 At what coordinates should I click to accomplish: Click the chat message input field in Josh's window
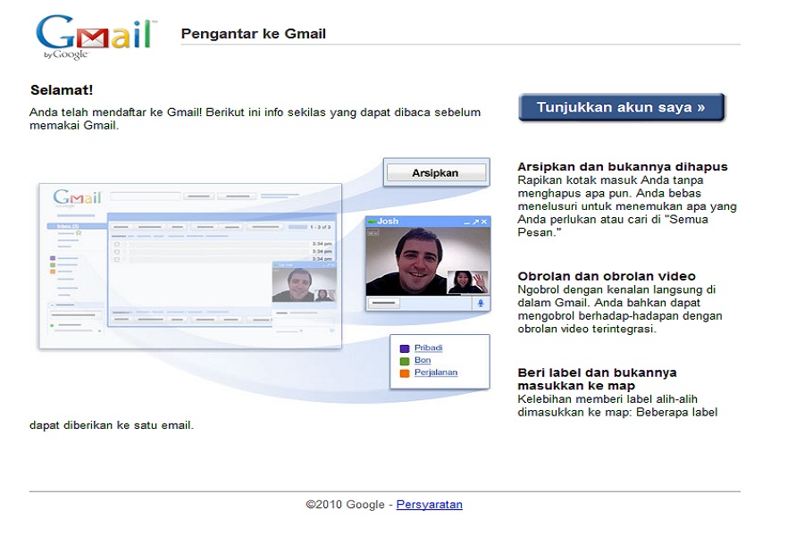coord(383,302)
